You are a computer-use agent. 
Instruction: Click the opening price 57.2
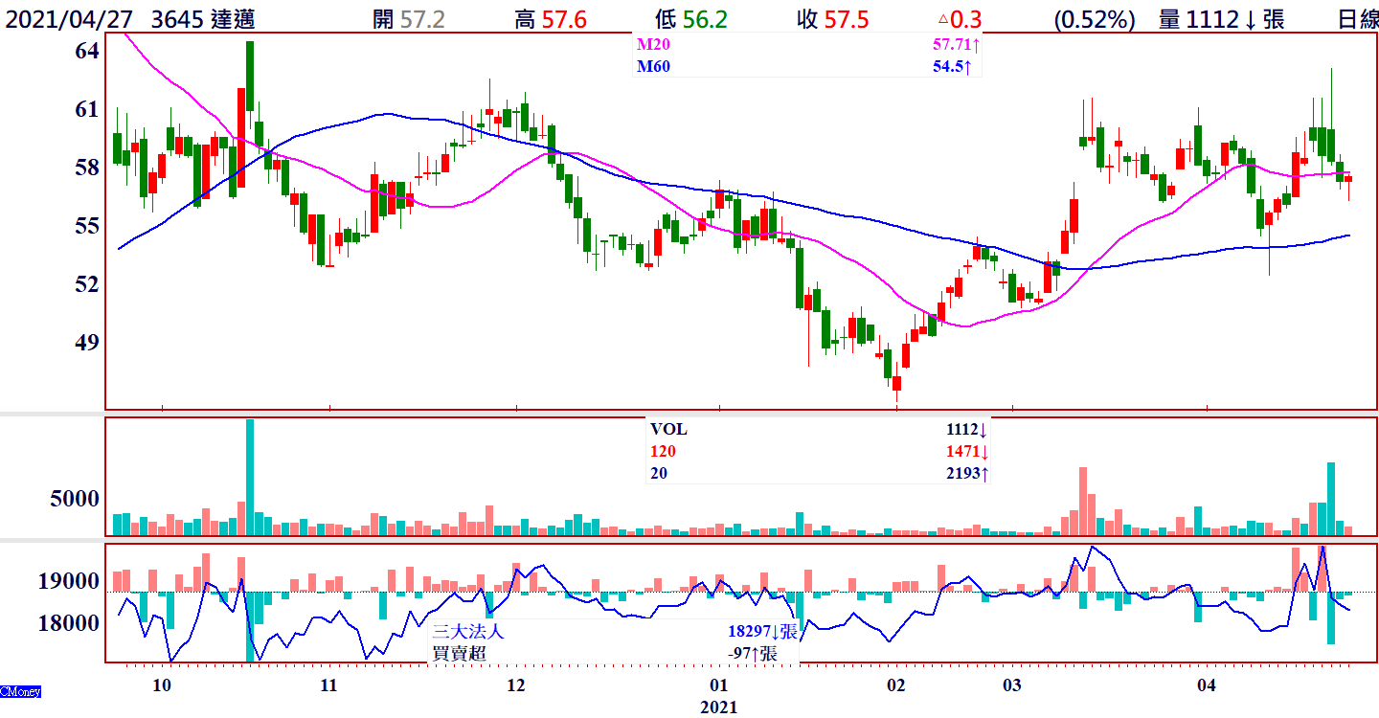[x=422, y=18]
